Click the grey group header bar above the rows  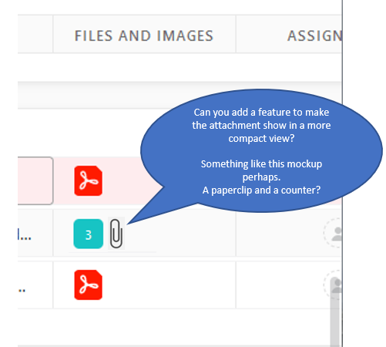pyautogui.click(x=180, y=95)
